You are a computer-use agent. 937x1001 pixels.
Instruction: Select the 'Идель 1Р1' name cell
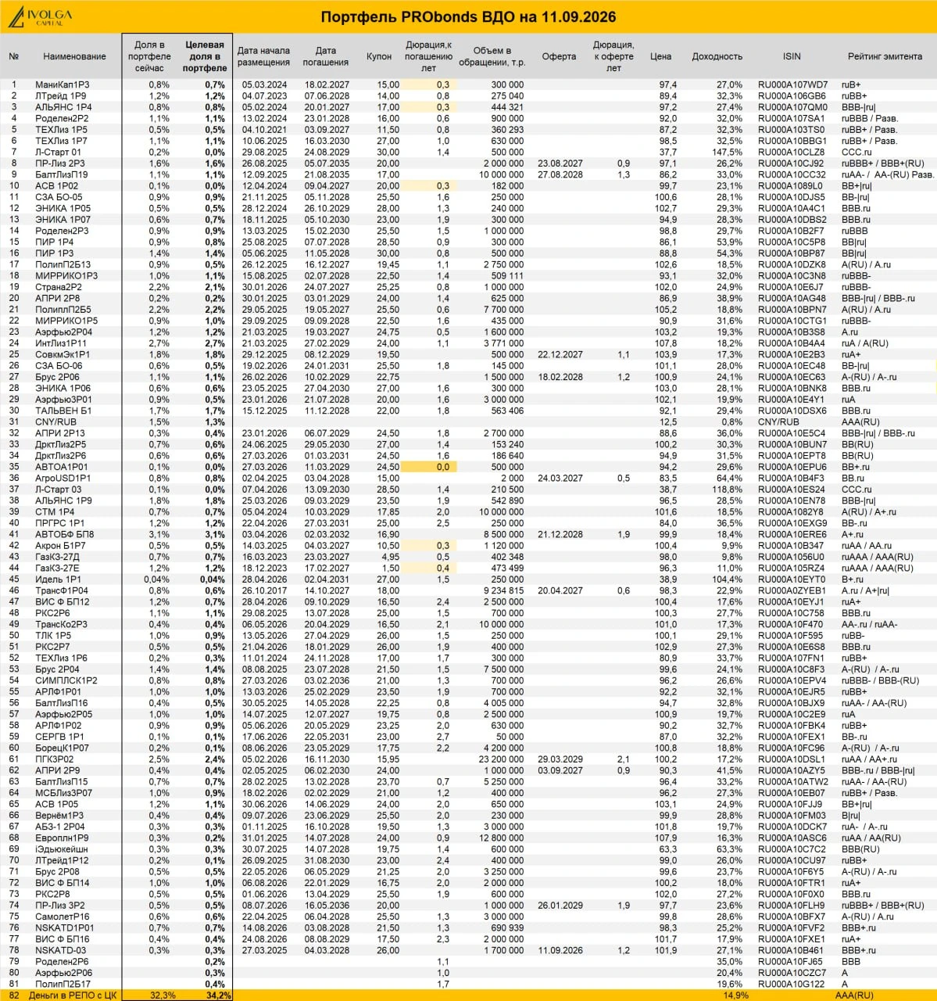pyautogui.click(x=58, y=579)
